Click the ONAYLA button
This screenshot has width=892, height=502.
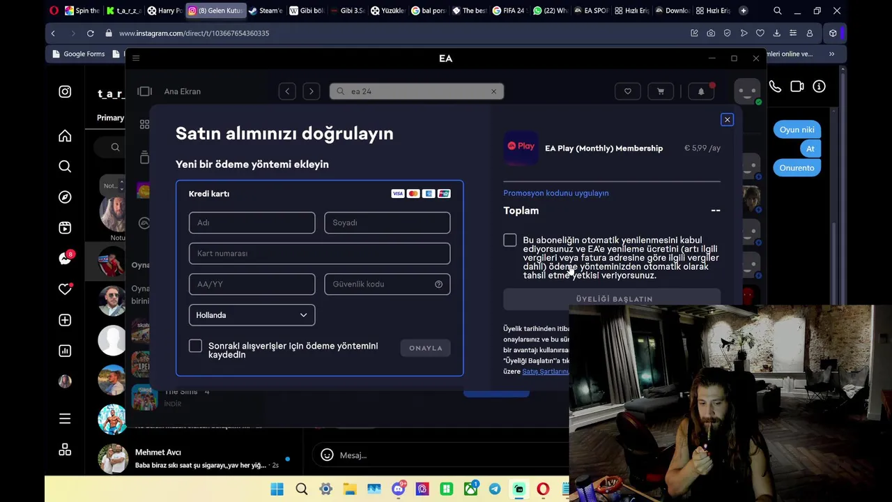[425, 348]
